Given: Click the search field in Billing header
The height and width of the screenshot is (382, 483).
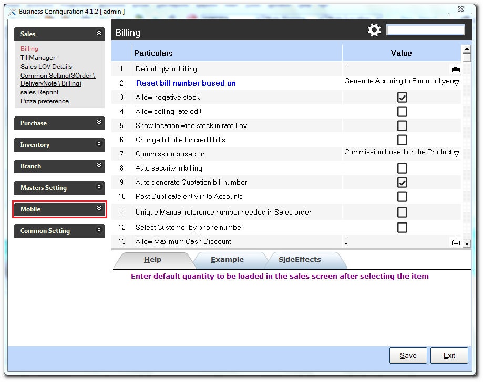Looking at the screenshot, I should tap(425, 30).
